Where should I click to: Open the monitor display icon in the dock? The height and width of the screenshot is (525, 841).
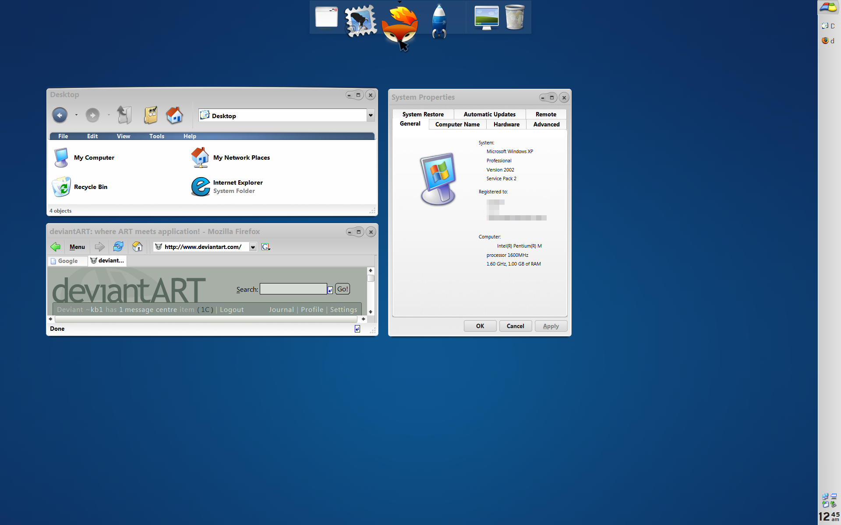point(487,17)
